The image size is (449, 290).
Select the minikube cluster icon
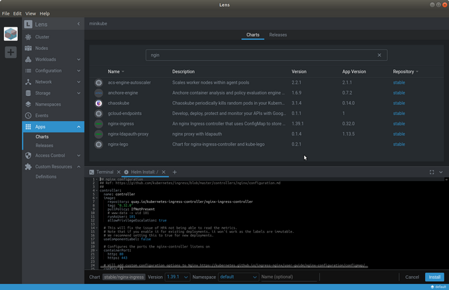click(11, 34)
